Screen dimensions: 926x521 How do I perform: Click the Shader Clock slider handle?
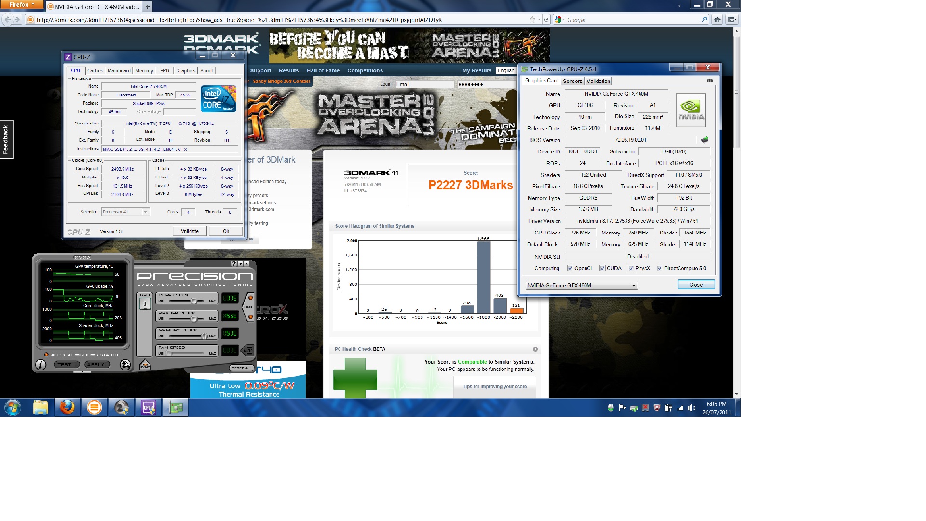194,318
